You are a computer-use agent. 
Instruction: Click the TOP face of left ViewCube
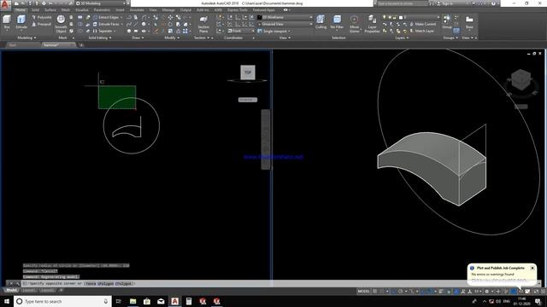(248, 72)
